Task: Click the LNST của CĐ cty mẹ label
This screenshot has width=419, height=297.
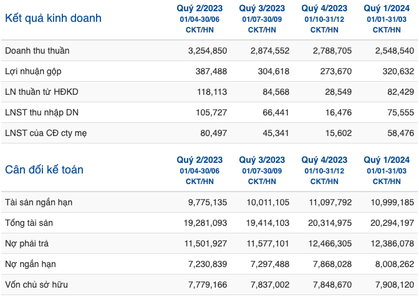Action: pos(46,133)
